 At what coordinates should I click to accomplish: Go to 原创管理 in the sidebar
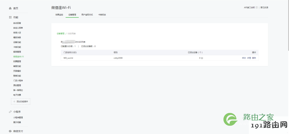click(x=17, y=85)
